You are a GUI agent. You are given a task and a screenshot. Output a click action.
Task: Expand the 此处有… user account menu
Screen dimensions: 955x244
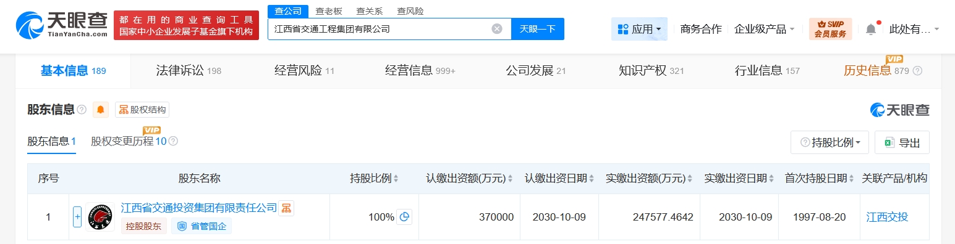coord(914,29)
